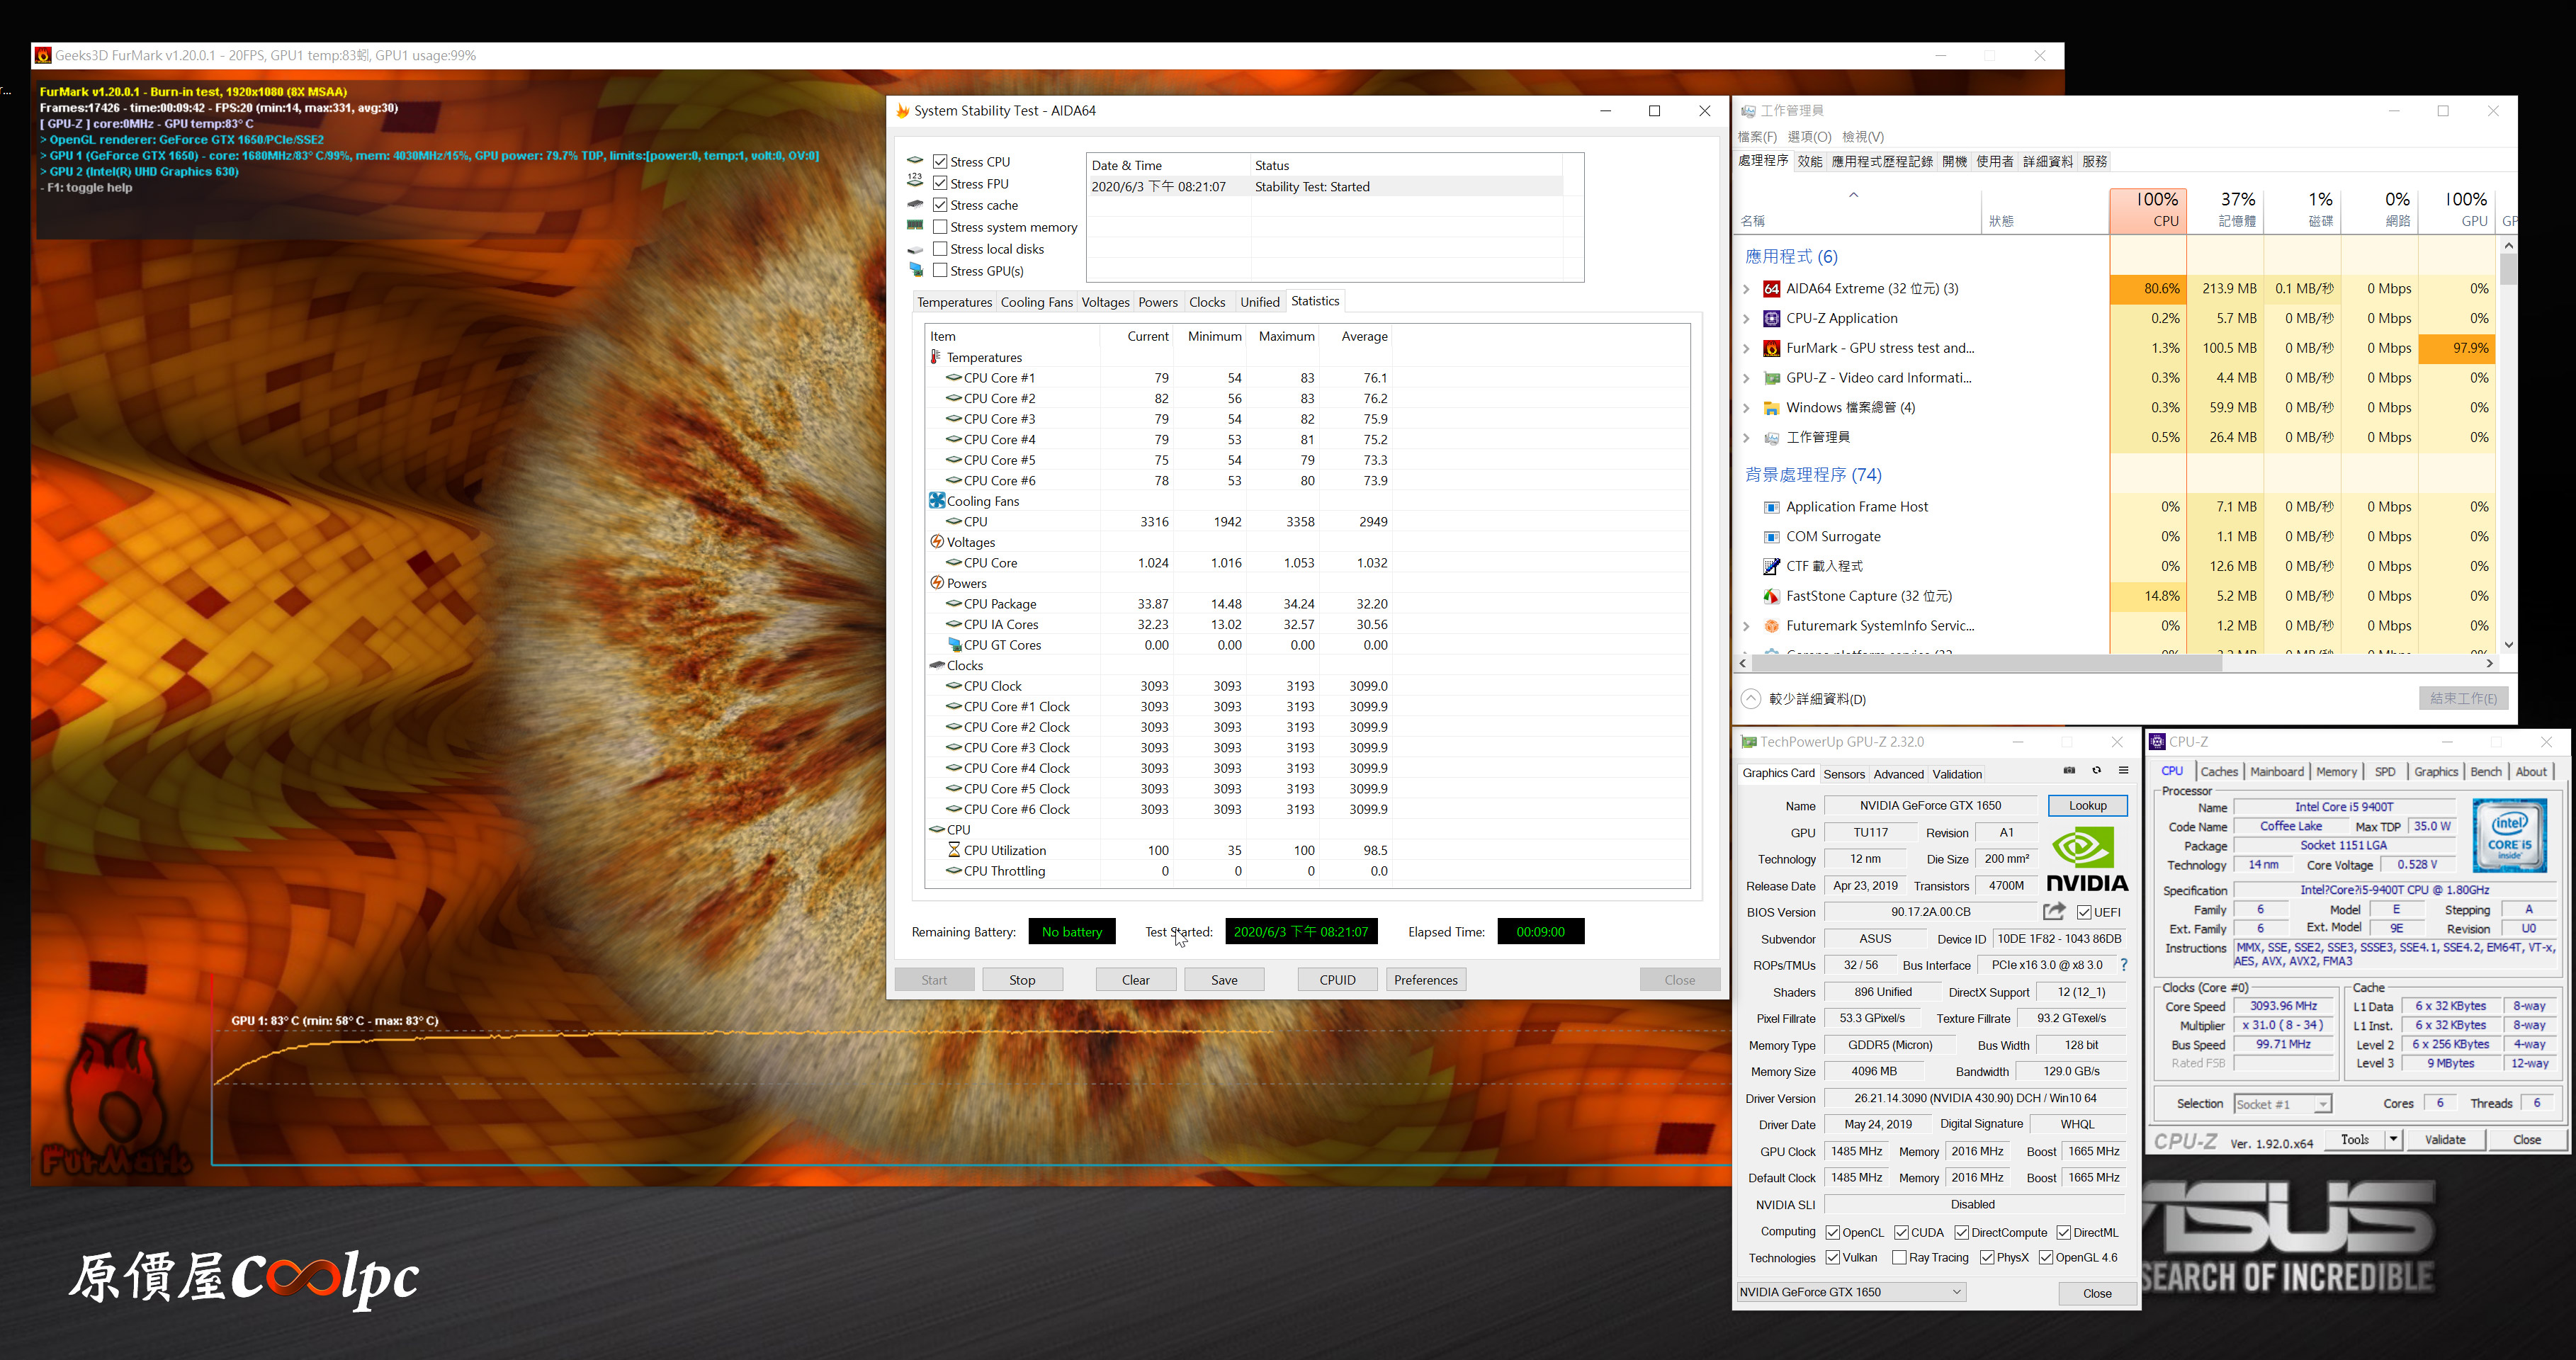Click FurMark process icon in Task Manager

[x=1771, y=348]
